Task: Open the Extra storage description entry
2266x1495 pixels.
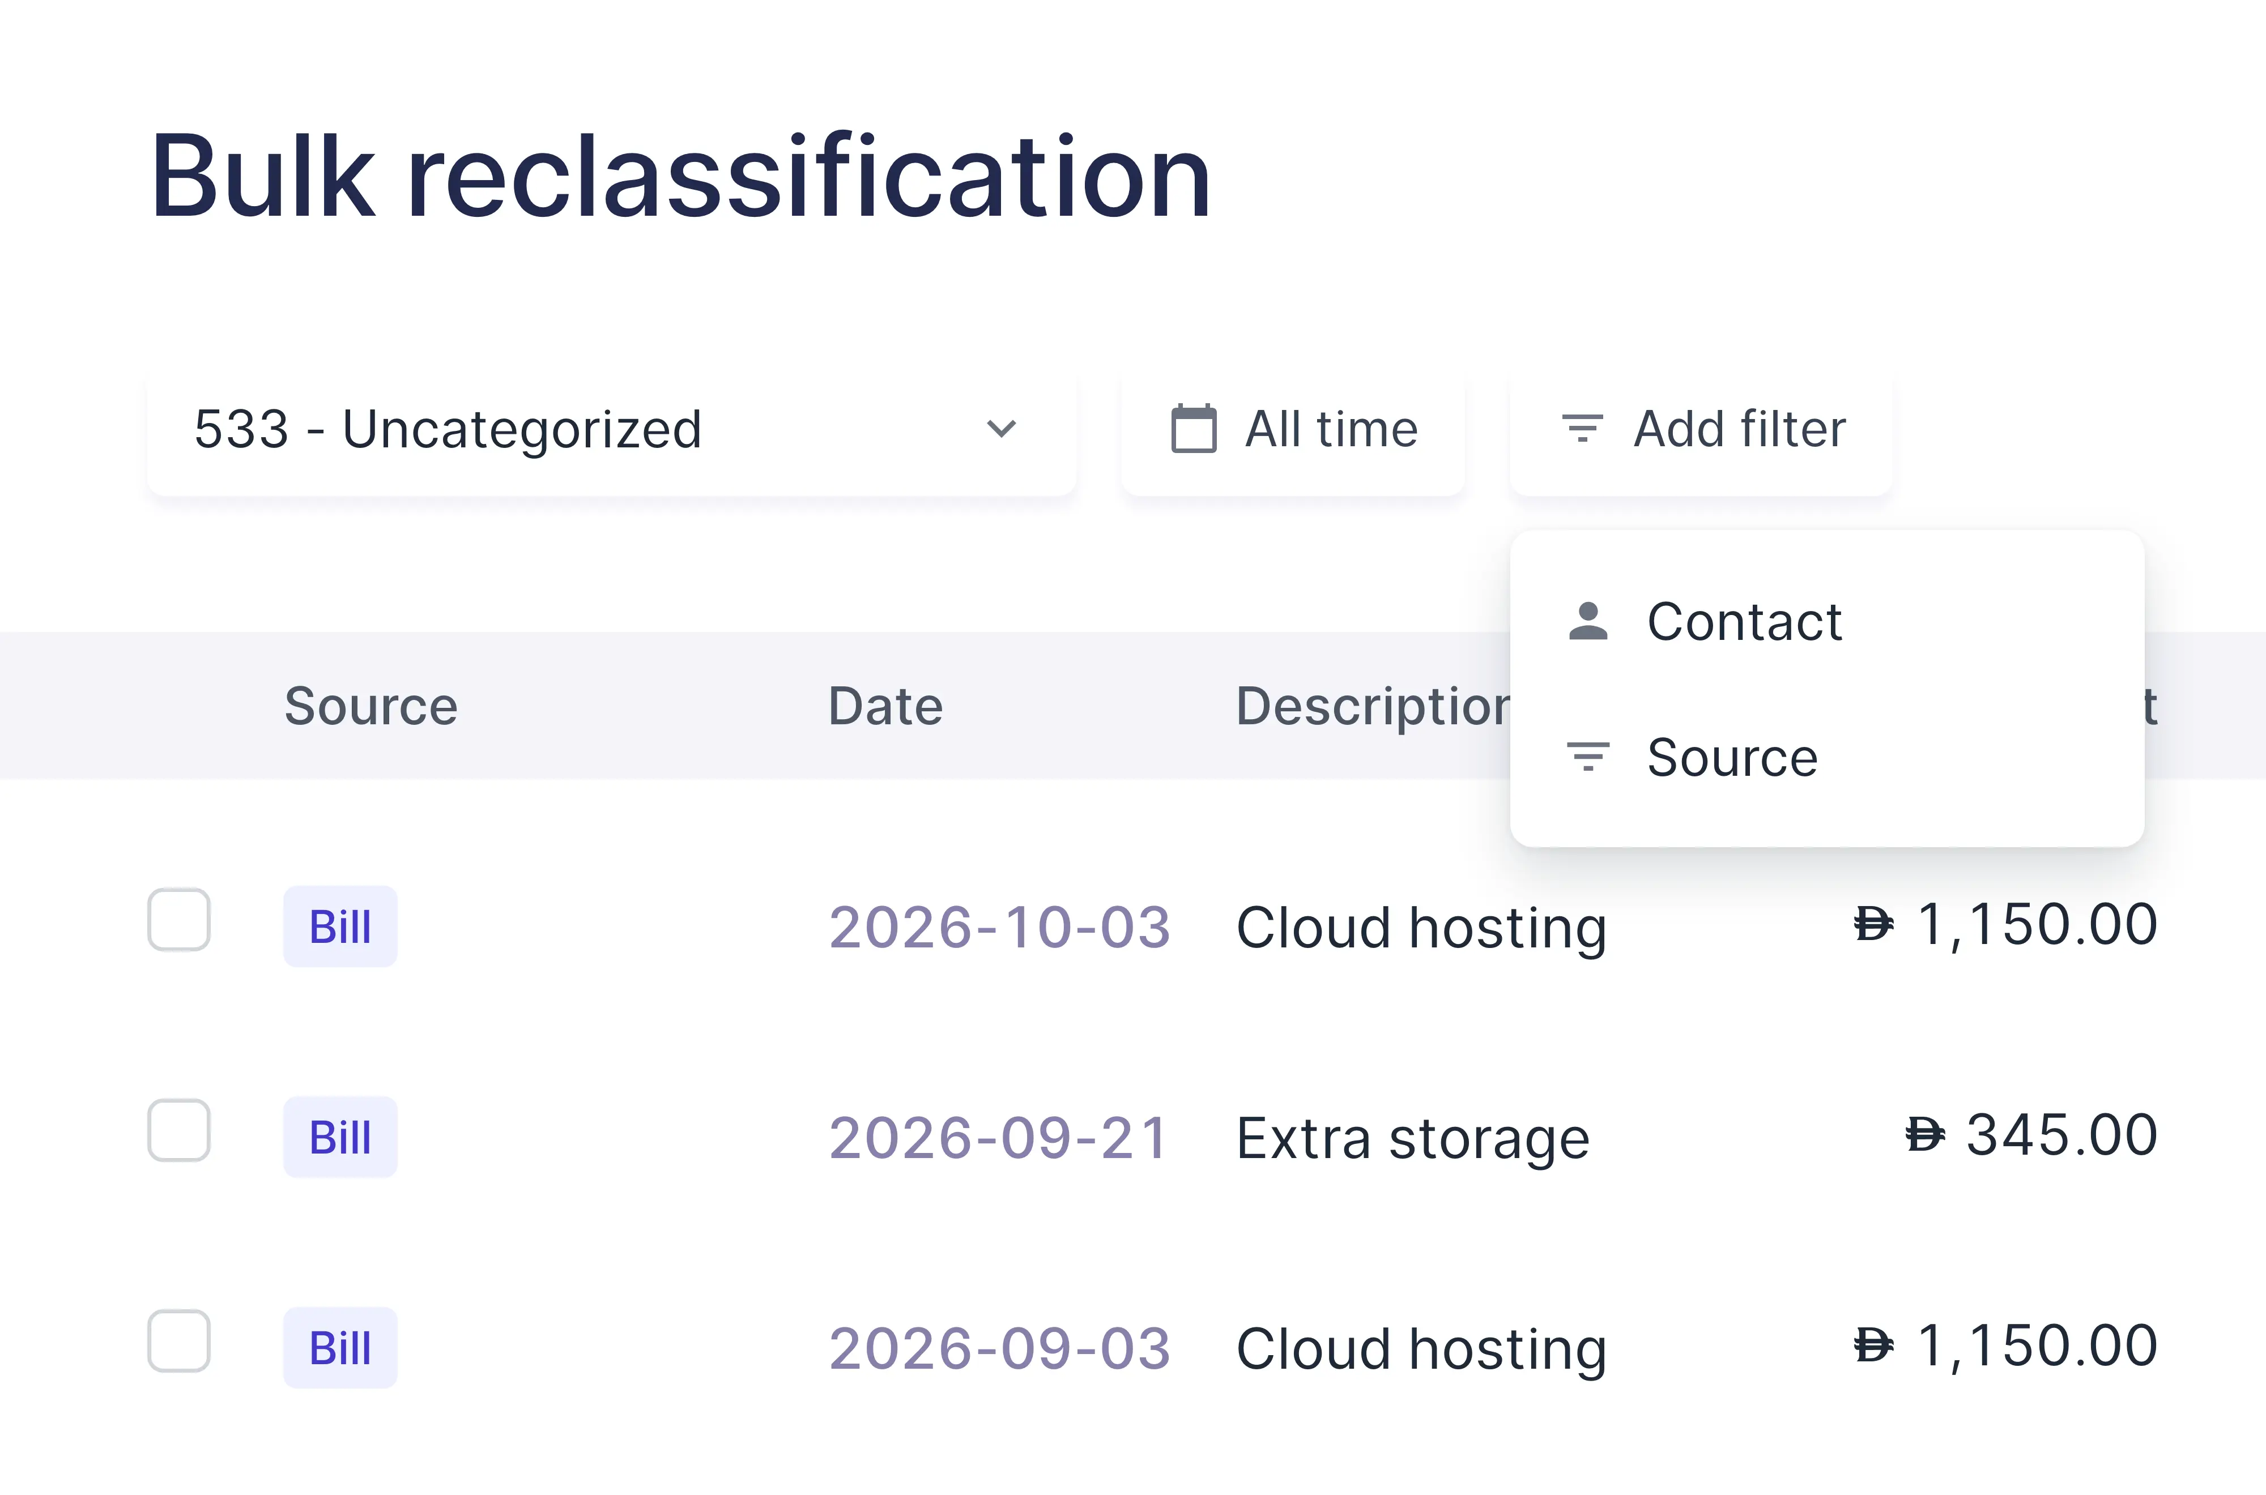Action: [x=1412, y=1138]
